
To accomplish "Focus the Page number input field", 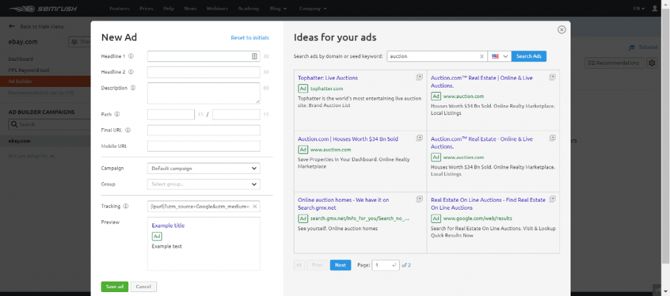I will (x=385, y=265).
